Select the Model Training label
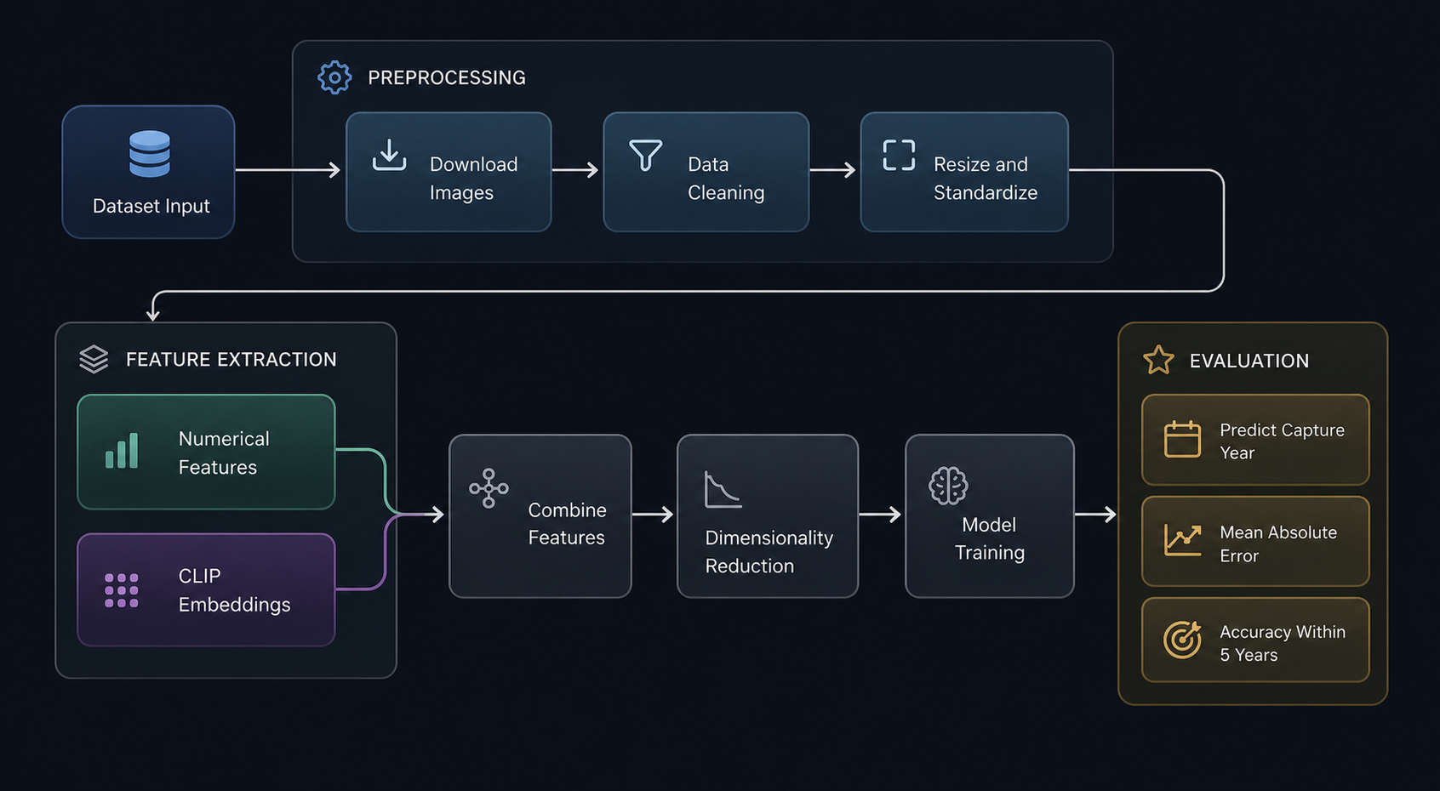 click(989, 538)
